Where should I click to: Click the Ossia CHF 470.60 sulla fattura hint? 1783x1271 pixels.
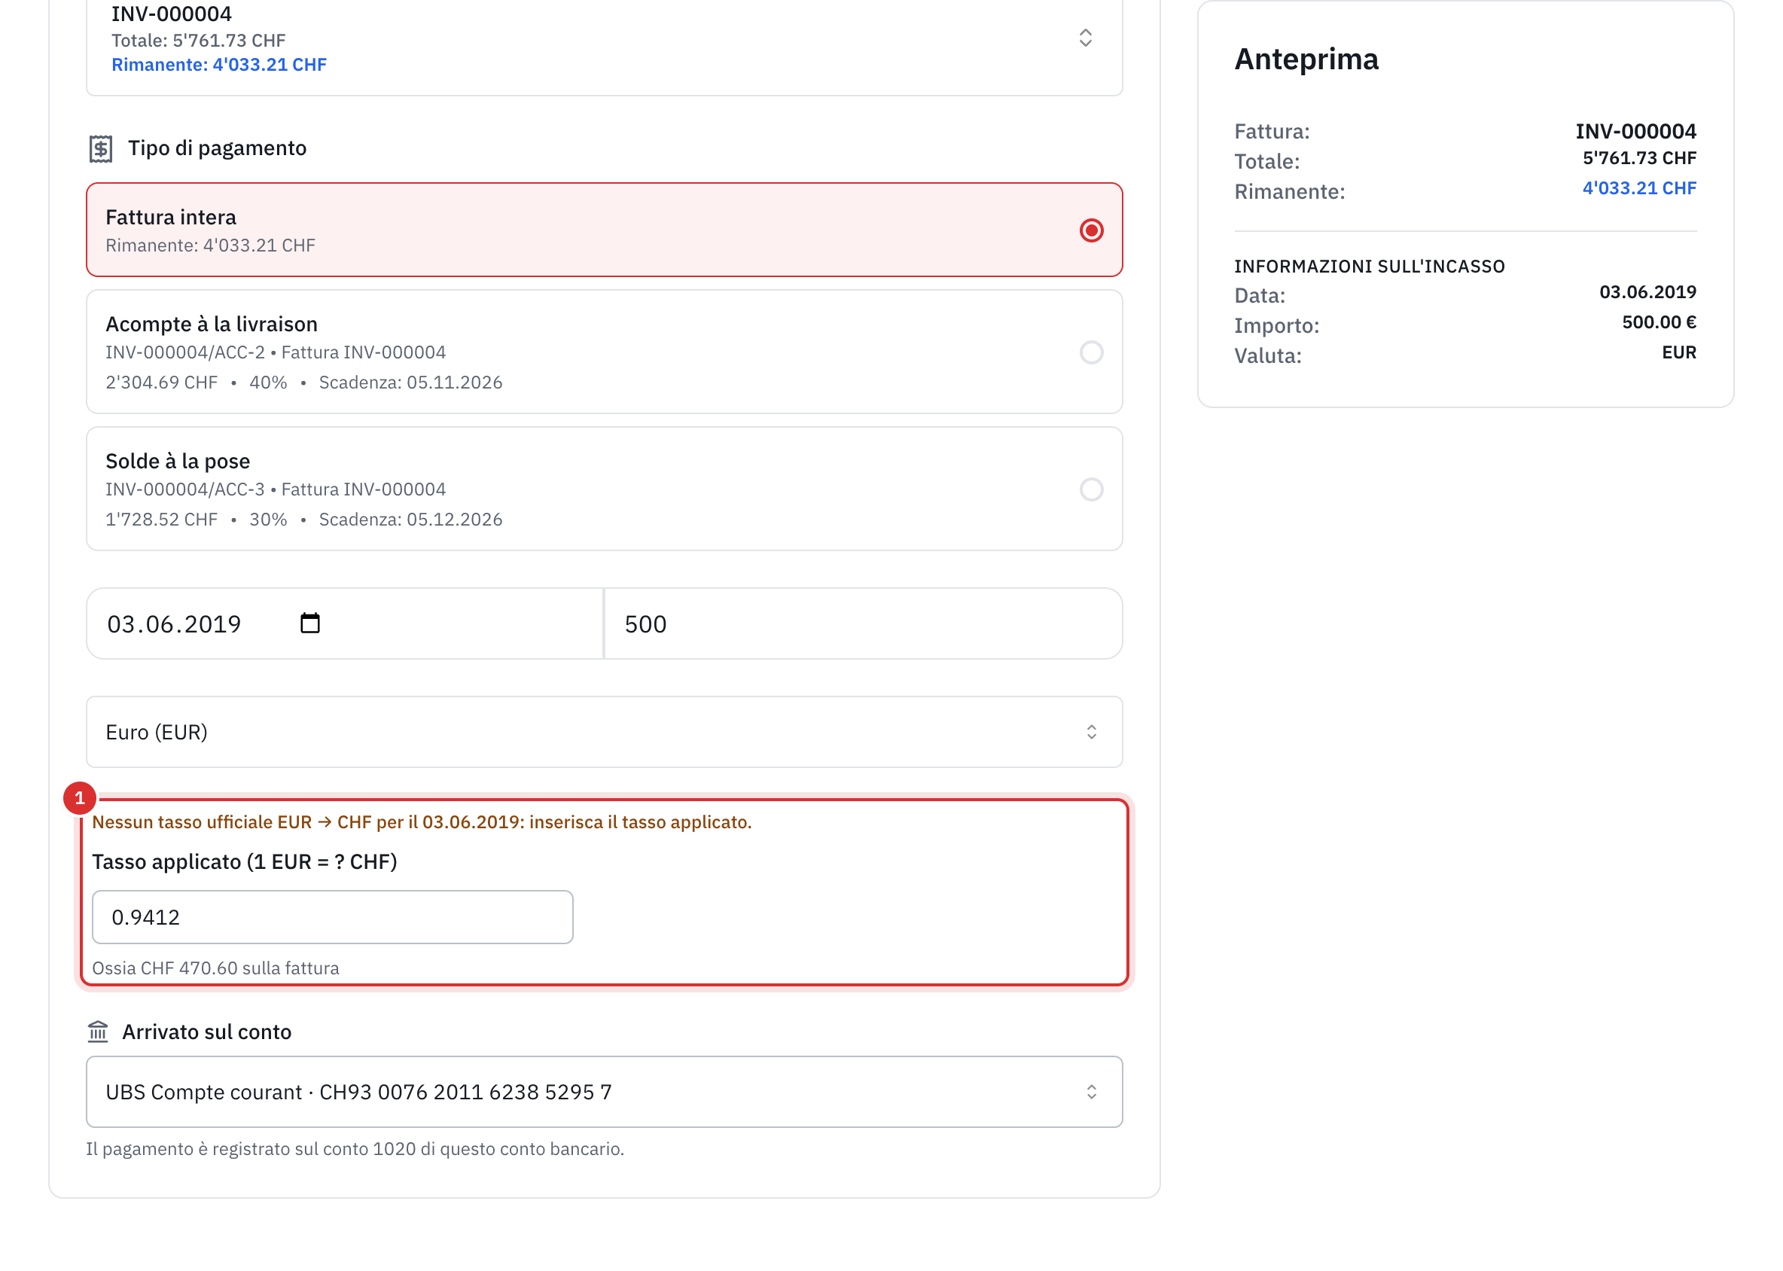tap(215, 968)
